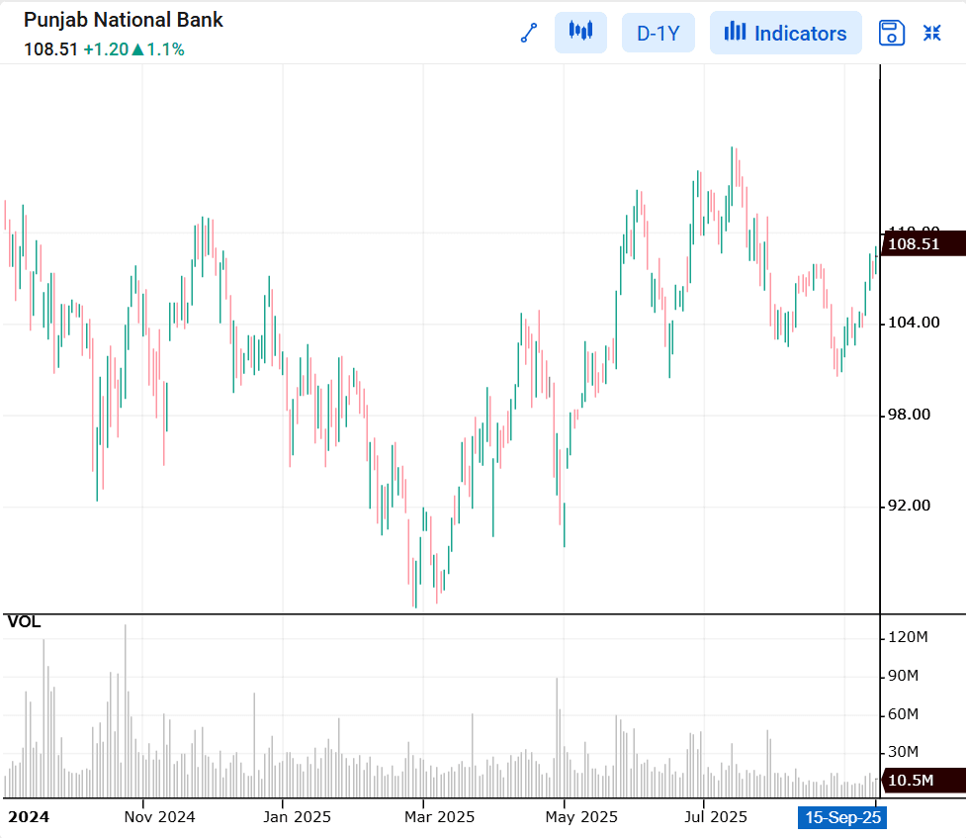Screen dimensions: 966x838
Task: Click the Nov 2024 time axis label
Action: click(159, 817)
